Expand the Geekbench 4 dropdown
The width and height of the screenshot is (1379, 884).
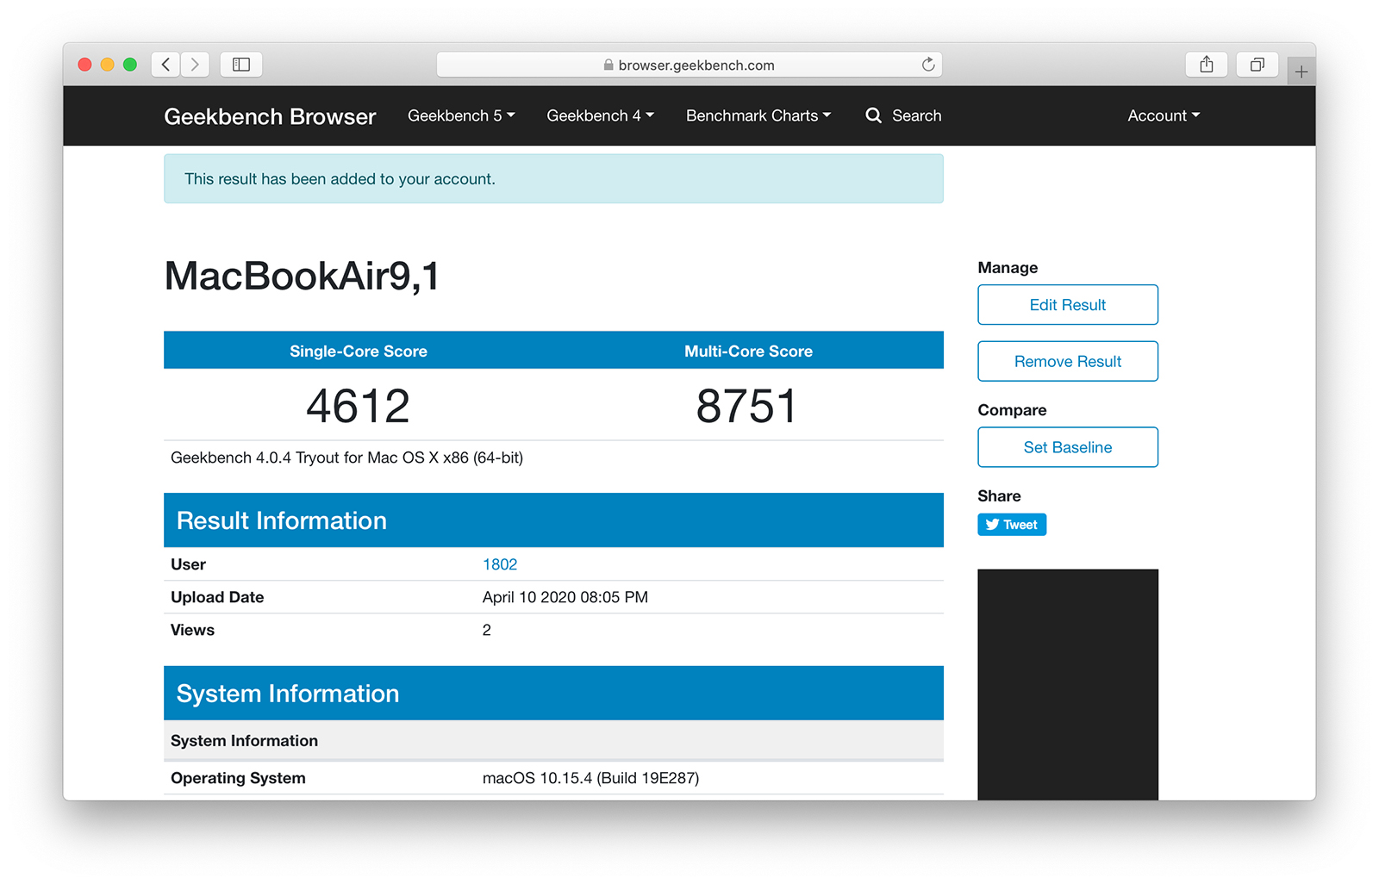[x=600, y=115]
